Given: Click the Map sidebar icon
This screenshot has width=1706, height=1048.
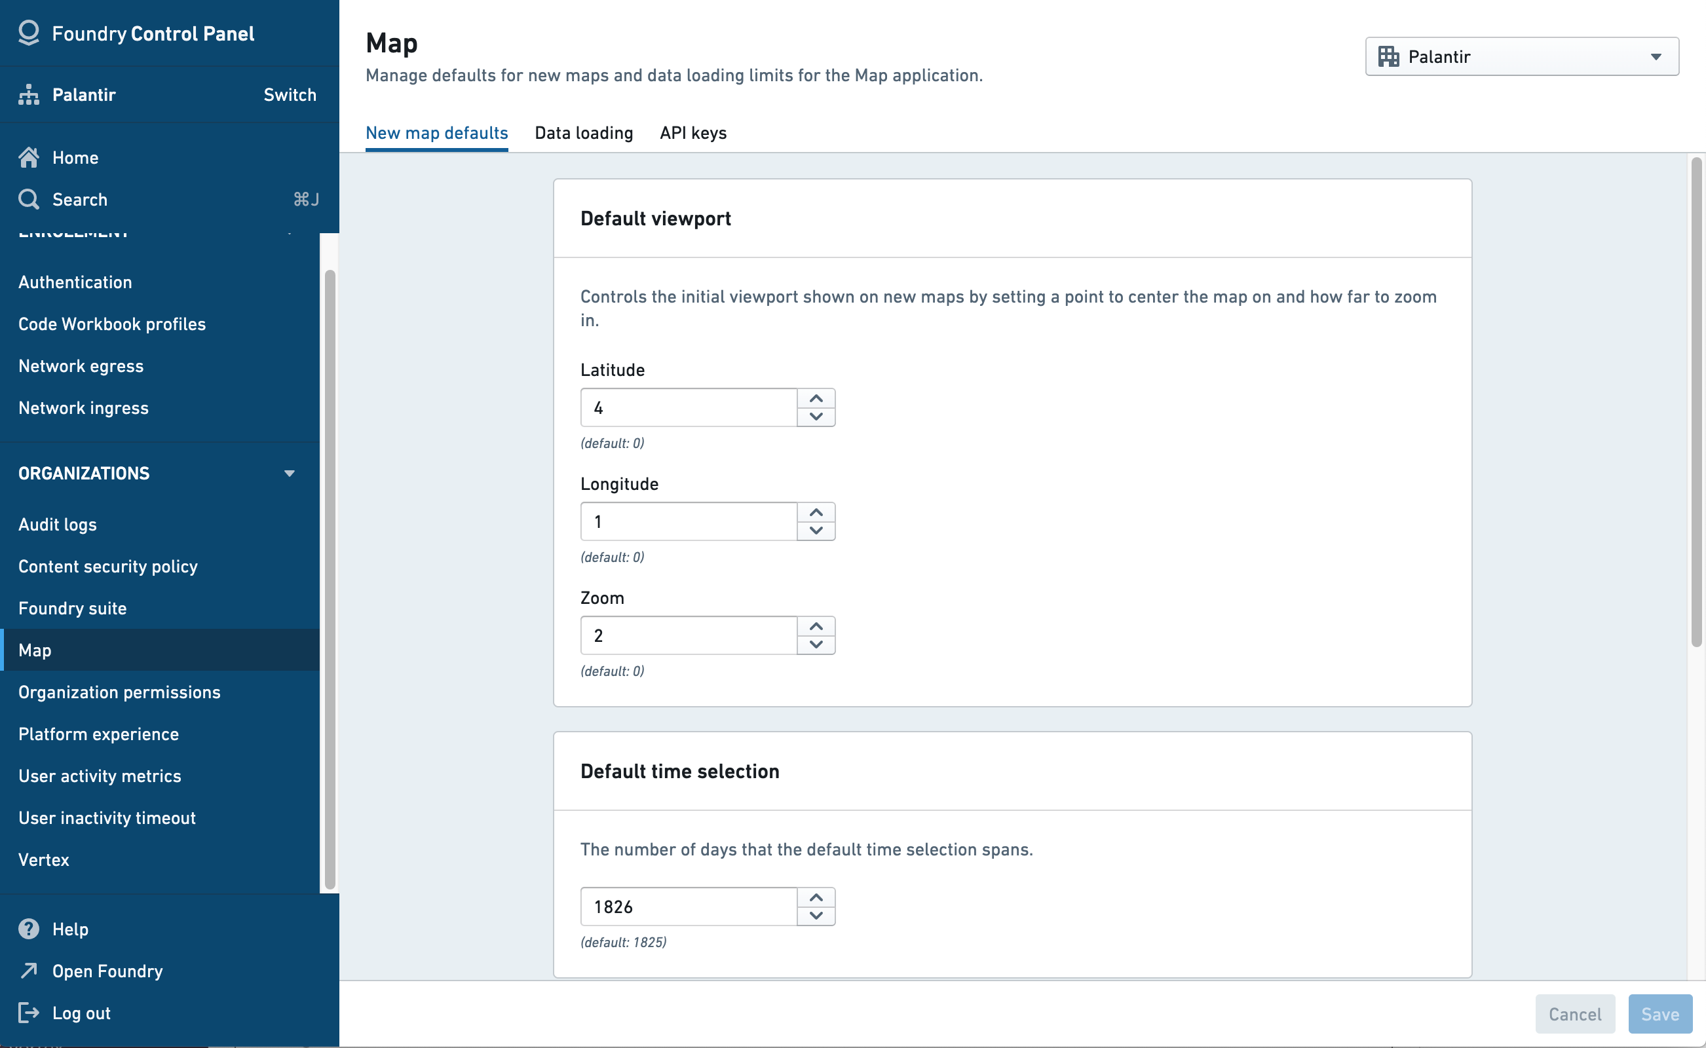Looking at the screenshot, I should tap(34, 650).
